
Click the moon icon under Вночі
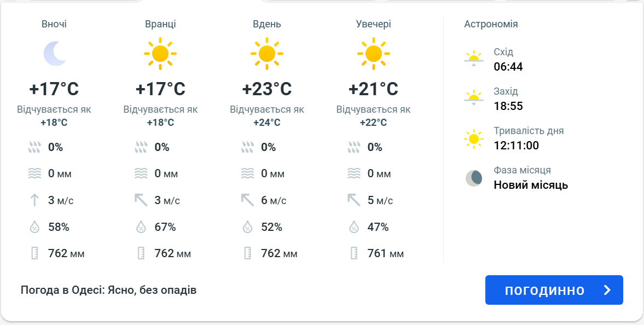(55, 52)
